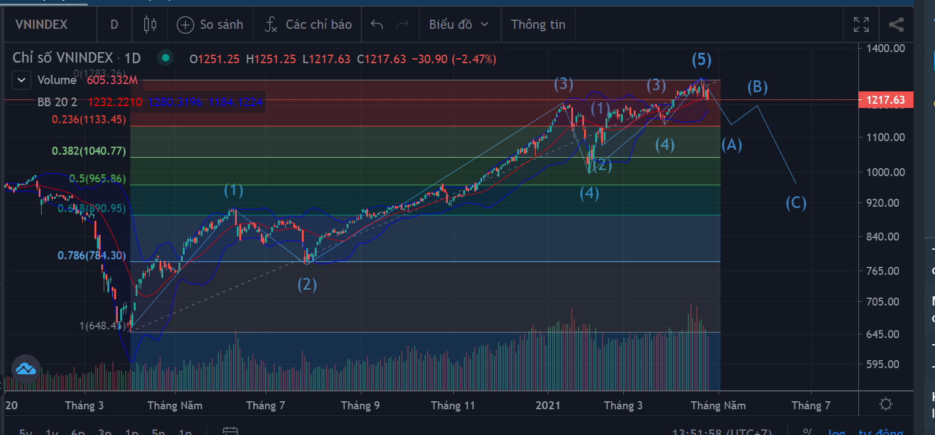Image resolution: width=935 pixels, height=435 pixels.
Task: Open the Thông tin panel
Action: (x=538, y=25)
